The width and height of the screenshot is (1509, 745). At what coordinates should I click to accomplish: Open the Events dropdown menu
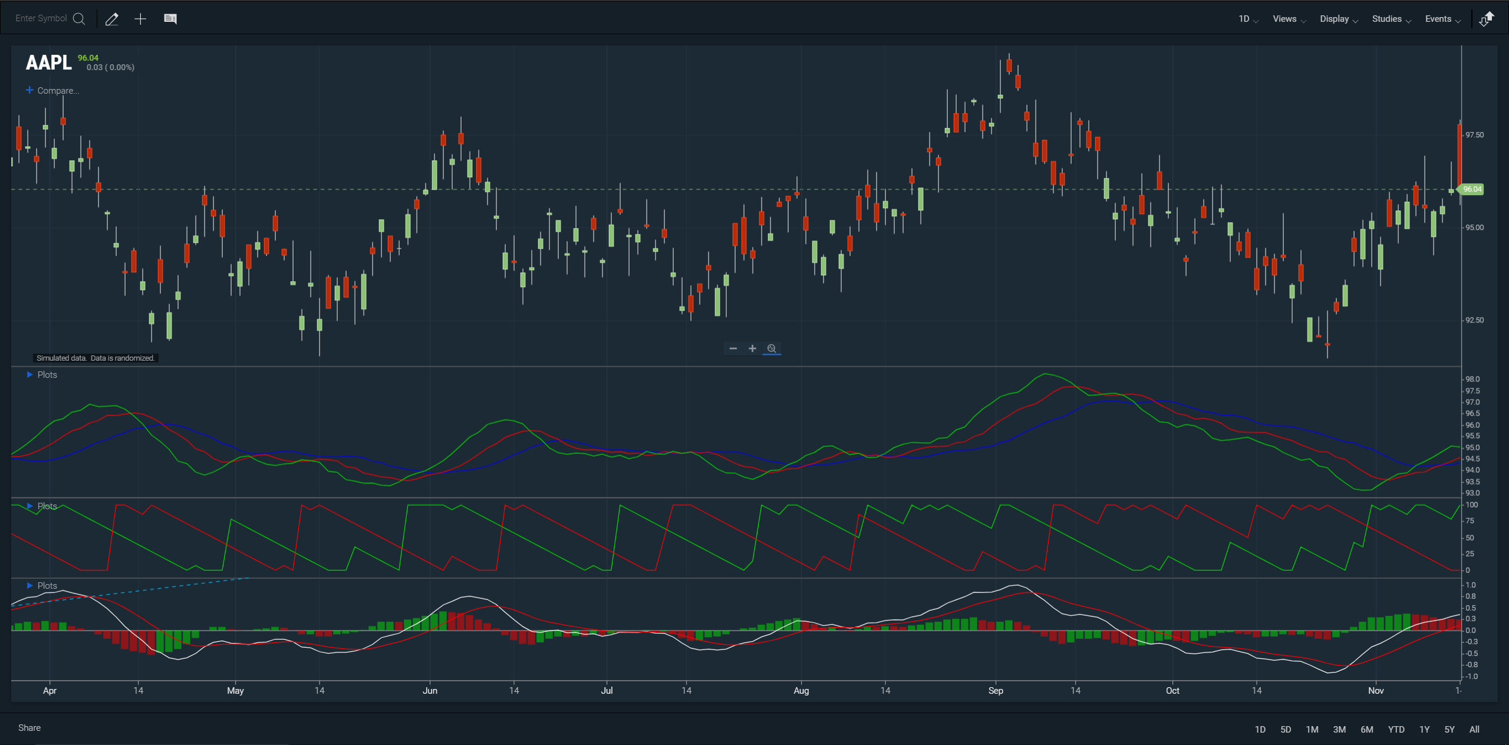[1442, 19]
